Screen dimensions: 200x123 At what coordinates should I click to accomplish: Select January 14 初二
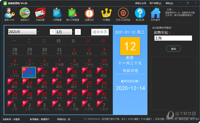click(59, 73)
